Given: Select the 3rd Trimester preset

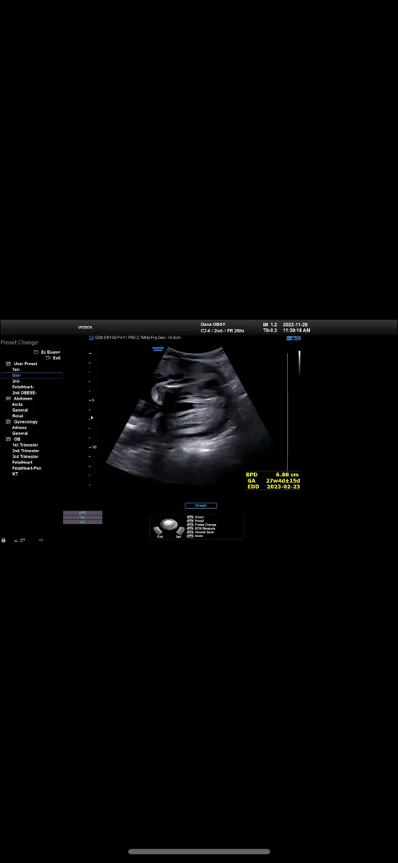Looking at the screenshot, I should click(x=26, y=457).
